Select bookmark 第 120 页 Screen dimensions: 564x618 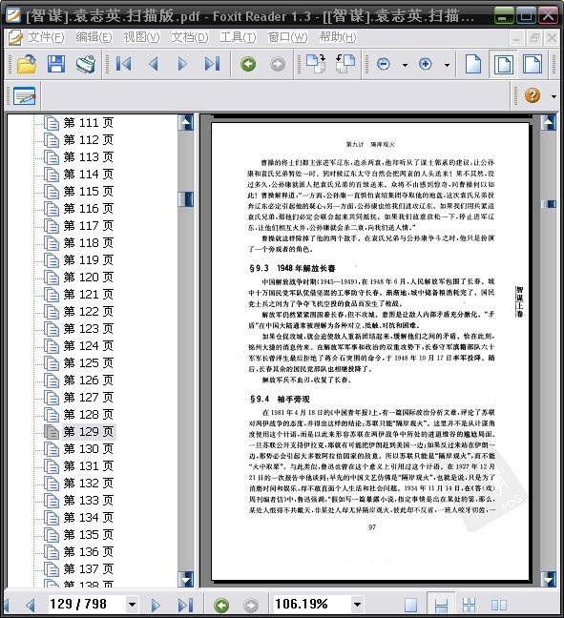click(x=89, y=278)
